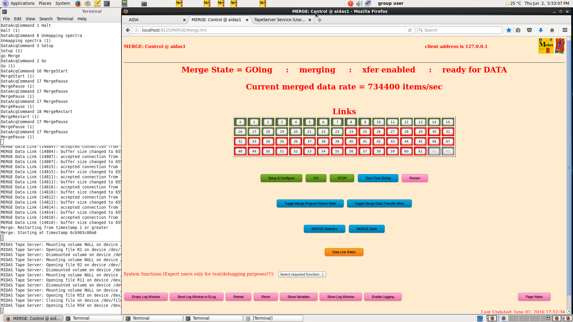Open Page Notes

click(x=534, y=297)
